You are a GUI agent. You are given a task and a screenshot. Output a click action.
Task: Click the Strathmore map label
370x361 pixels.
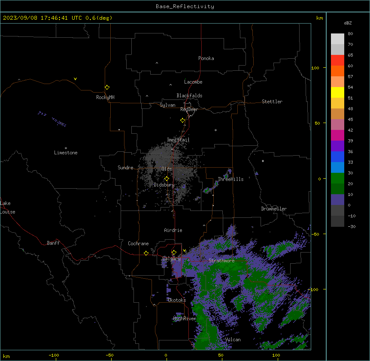coord(221,261)
